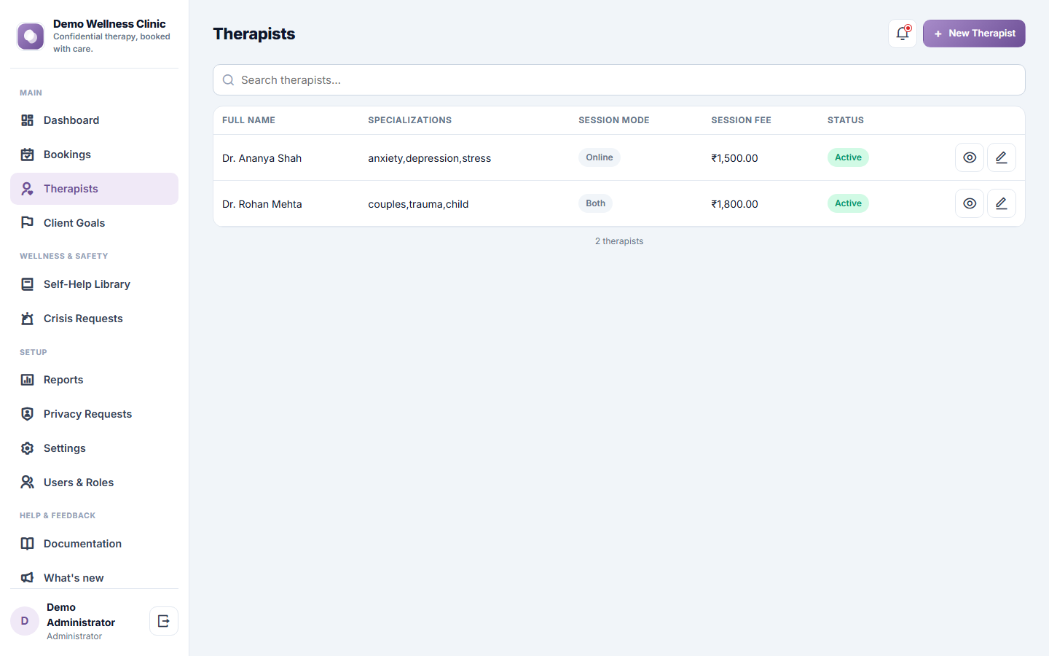The image size is (1049, 656).
Task: Click the anxiety,depression,stress specializations cell
Action: click(x=429, y=158)
